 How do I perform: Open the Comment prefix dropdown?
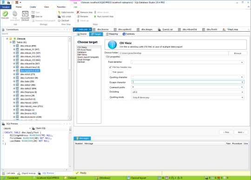pyautogui.click(x=242, y=87)
